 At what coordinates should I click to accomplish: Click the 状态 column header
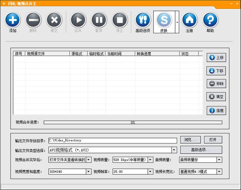click(189, 54)
